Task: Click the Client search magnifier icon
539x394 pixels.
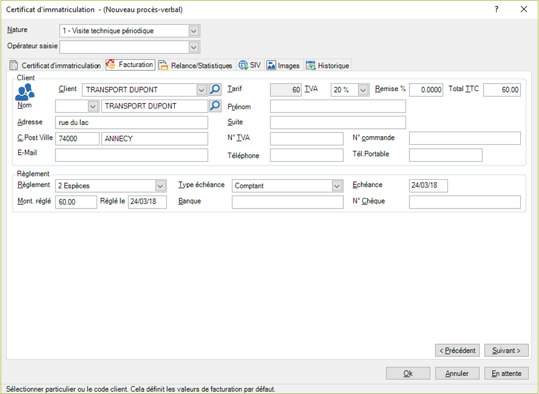Action: coord(215,89)
